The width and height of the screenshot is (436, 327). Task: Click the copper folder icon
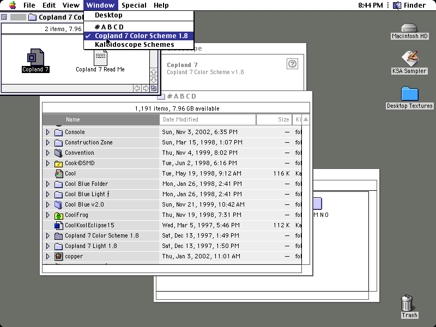click(58, 256)
